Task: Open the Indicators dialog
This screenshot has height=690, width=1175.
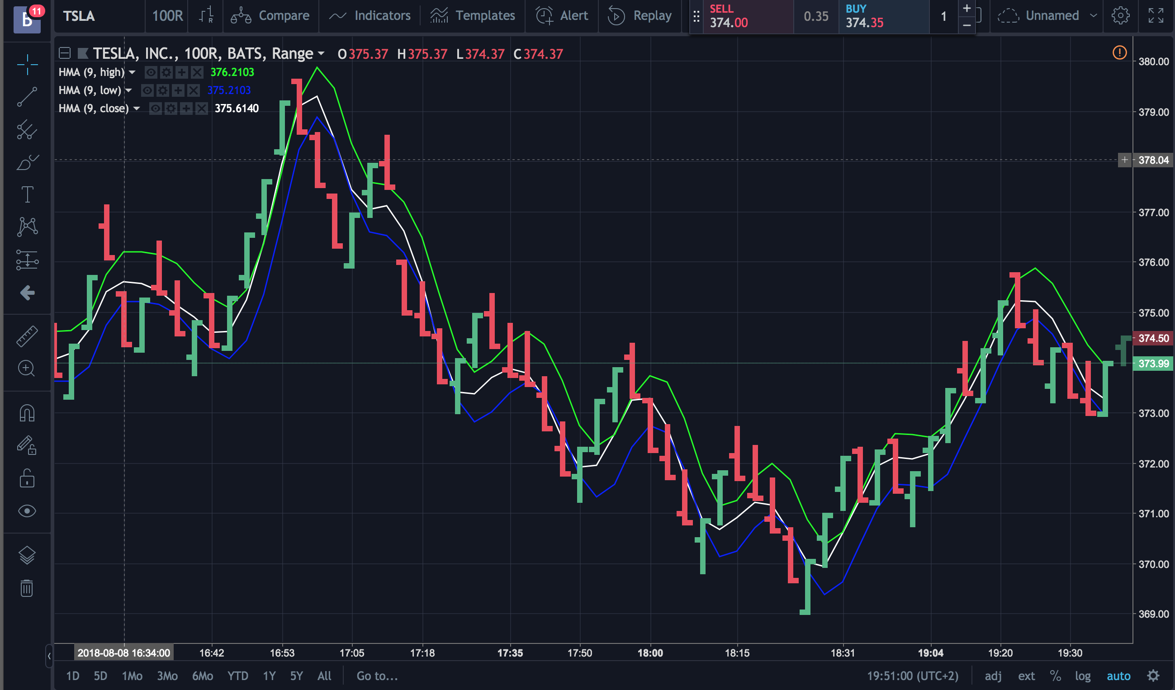Action: [370, 16]
